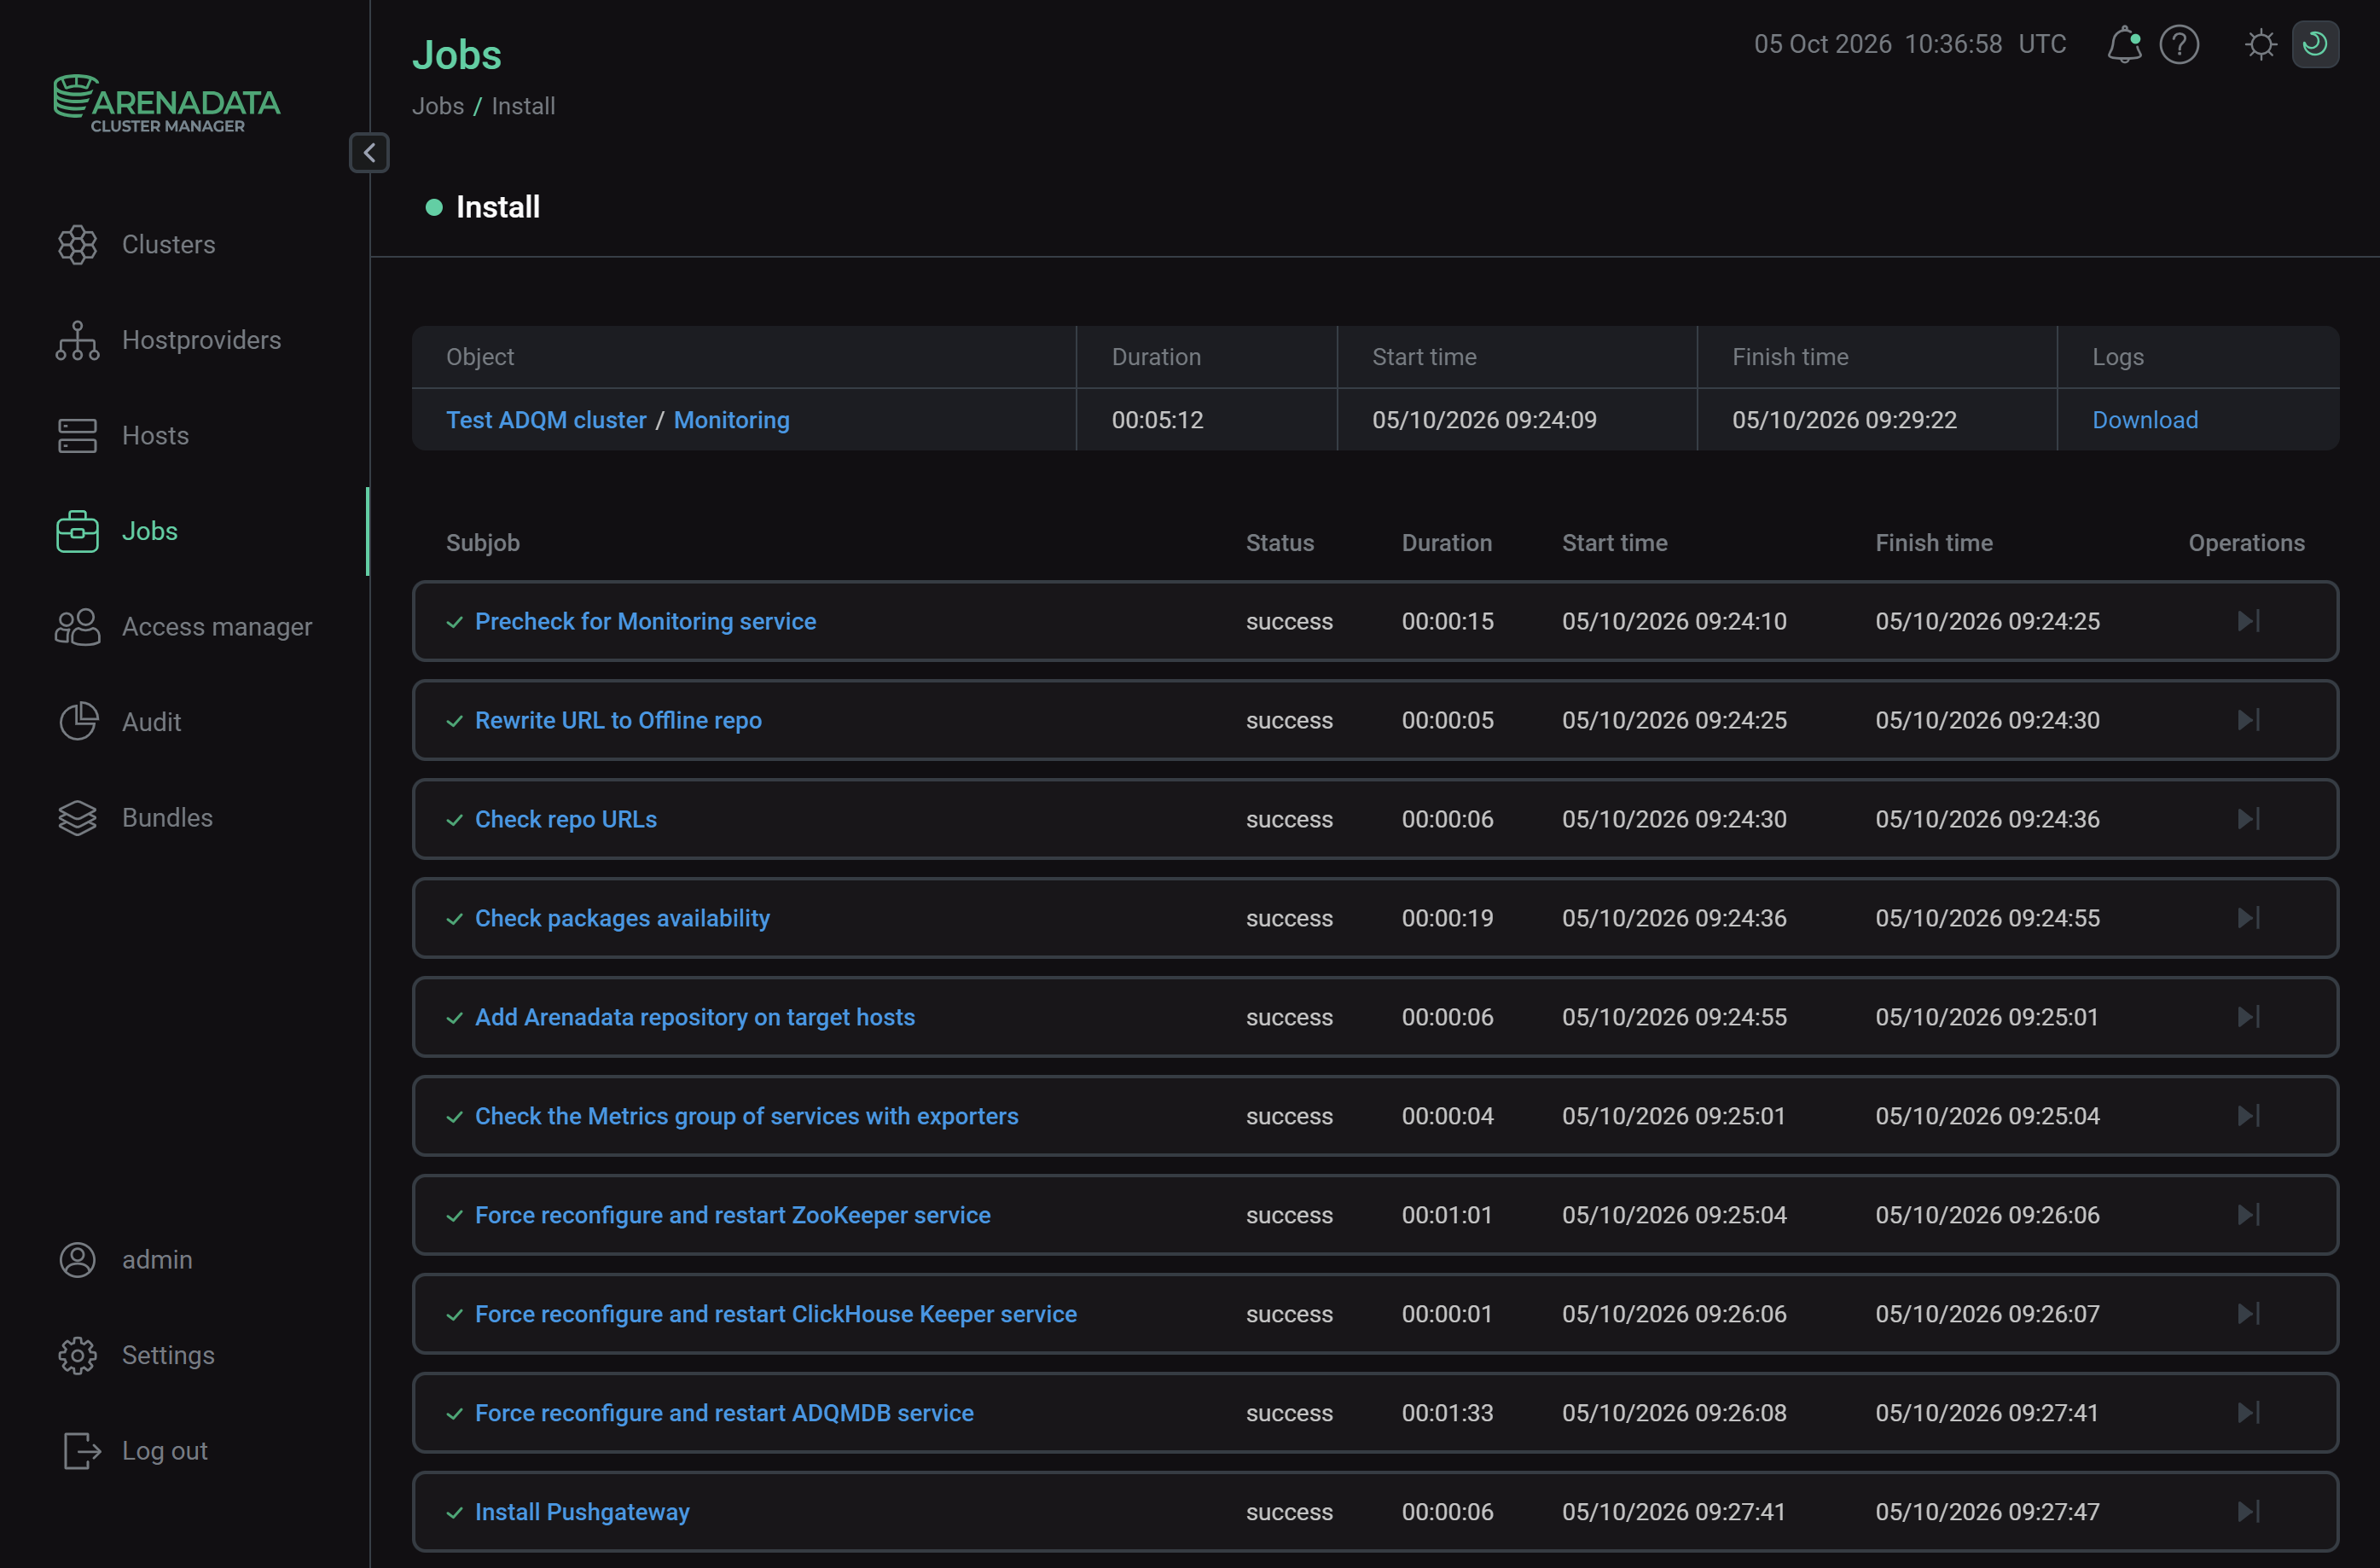
Task: Skip icon on restart ADQMDB service row
Action: (x=2248, y=1413)
